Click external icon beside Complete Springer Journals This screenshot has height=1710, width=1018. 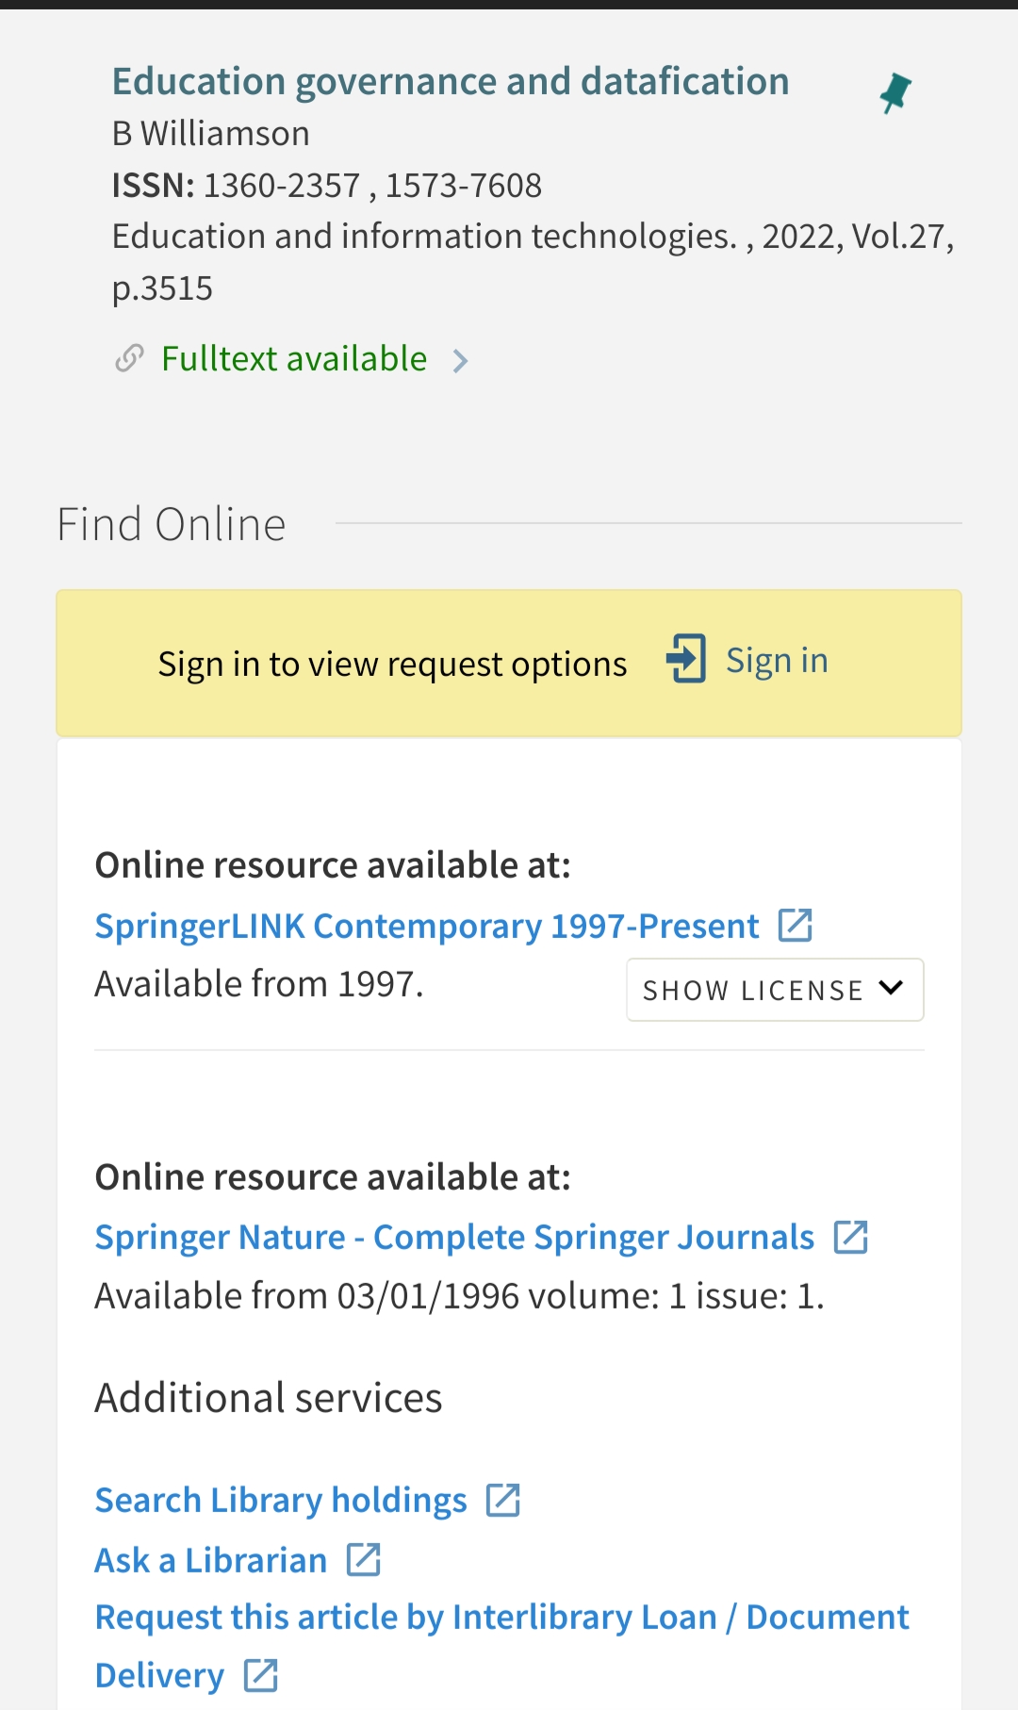coord(850,1237)
